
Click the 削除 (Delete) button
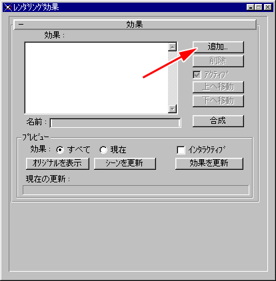click(x=218, y=61)
